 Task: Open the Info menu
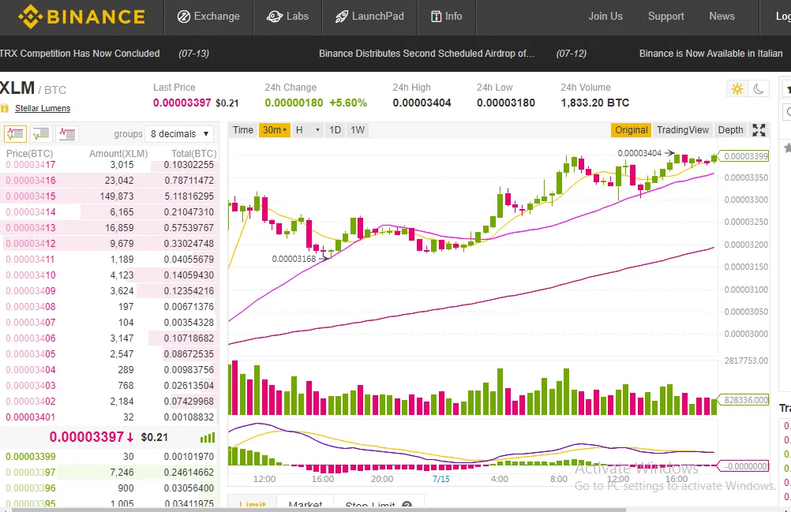447,17
